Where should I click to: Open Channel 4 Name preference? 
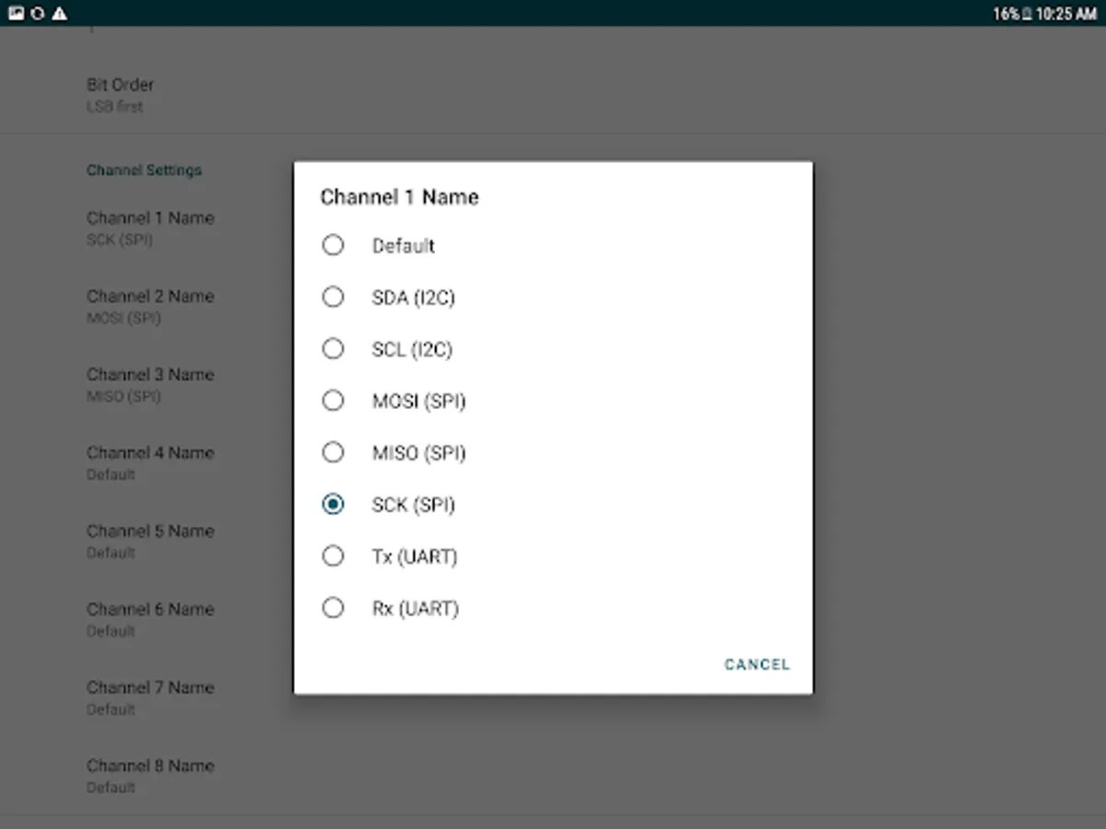pyautogui.click(x=150, y=462)
